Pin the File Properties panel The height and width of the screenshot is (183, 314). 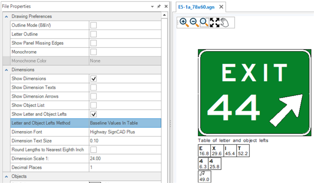point(159,7)
